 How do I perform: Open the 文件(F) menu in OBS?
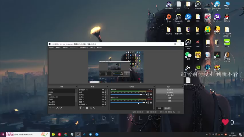click(x=51, y=47)
